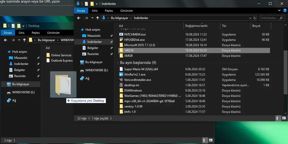
Task: Switch Desktop window to details view
Action: (205, 140)
